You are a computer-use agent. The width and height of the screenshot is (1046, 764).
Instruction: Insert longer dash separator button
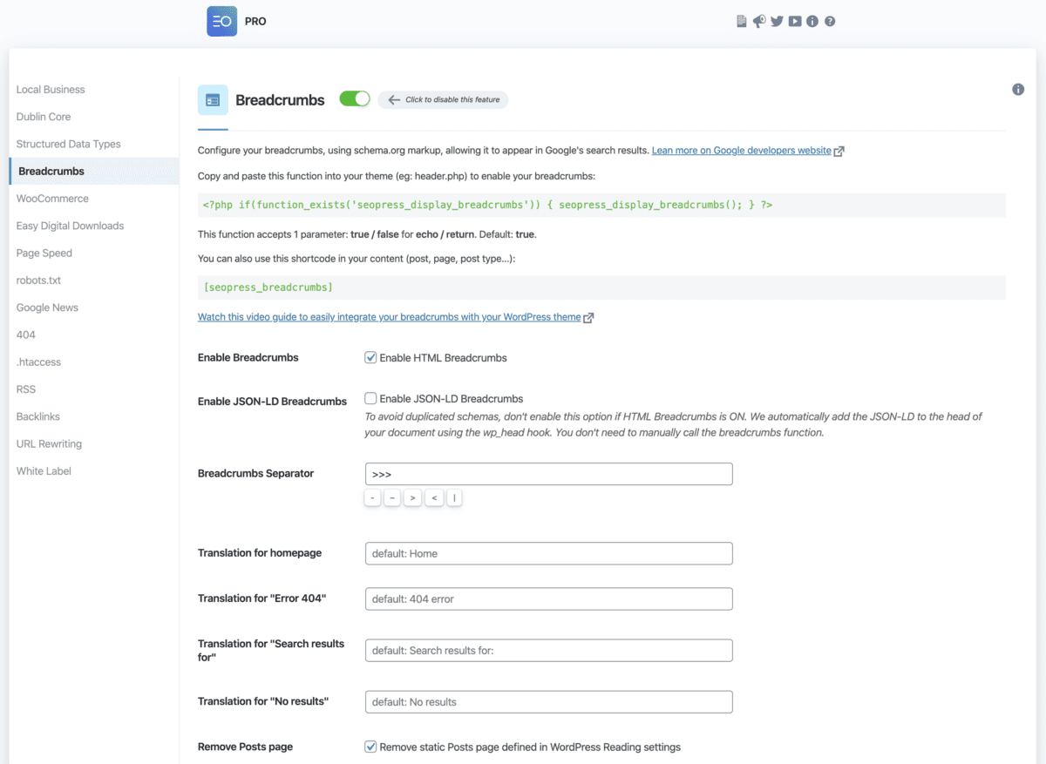tap(393, 498)
